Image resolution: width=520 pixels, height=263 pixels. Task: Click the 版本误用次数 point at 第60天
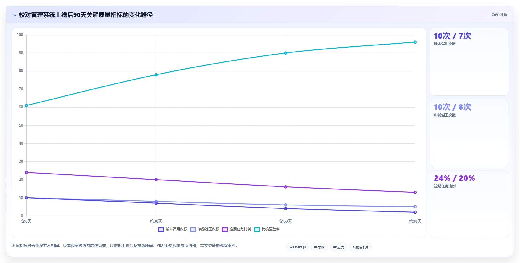coord(286,209)
